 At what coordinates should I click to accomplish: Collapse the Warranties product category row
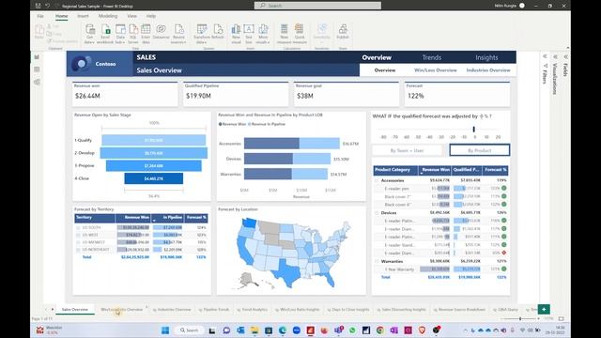[x=377, y=261]
